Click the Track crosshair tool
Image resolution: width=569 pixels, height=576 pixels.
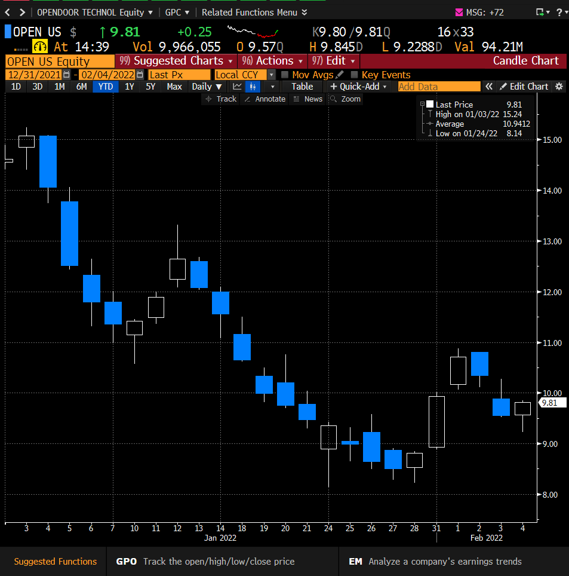tap(221, 99)
